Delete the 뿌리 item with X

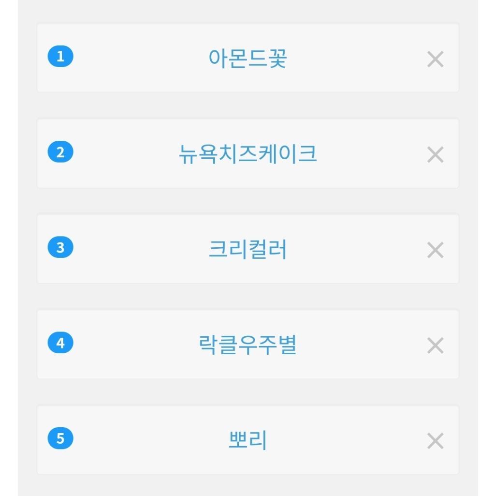coord(435,441)
